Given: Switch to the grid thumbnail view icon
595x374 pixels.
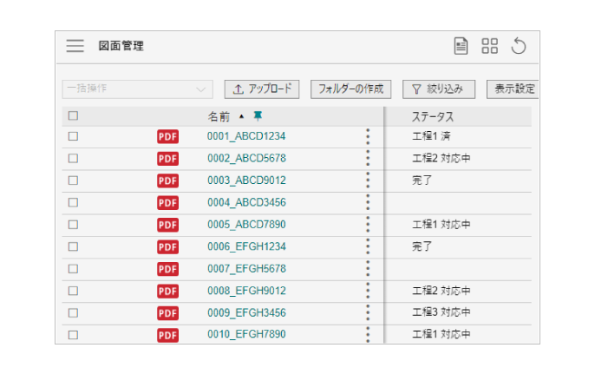Looking at the screenshot, I should point(490,46).
